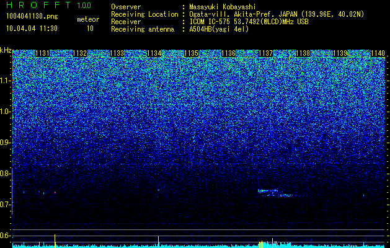This screenshot has width=390, height=248.
Task: Click the 1139 time marker
Action: [x=340, y=53]
